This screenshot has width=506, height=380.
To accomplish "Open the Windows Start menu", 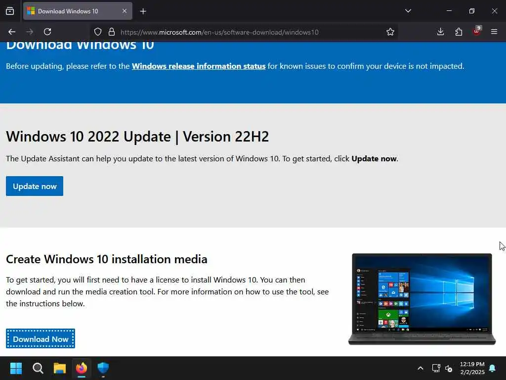I will tap(16, 368).
